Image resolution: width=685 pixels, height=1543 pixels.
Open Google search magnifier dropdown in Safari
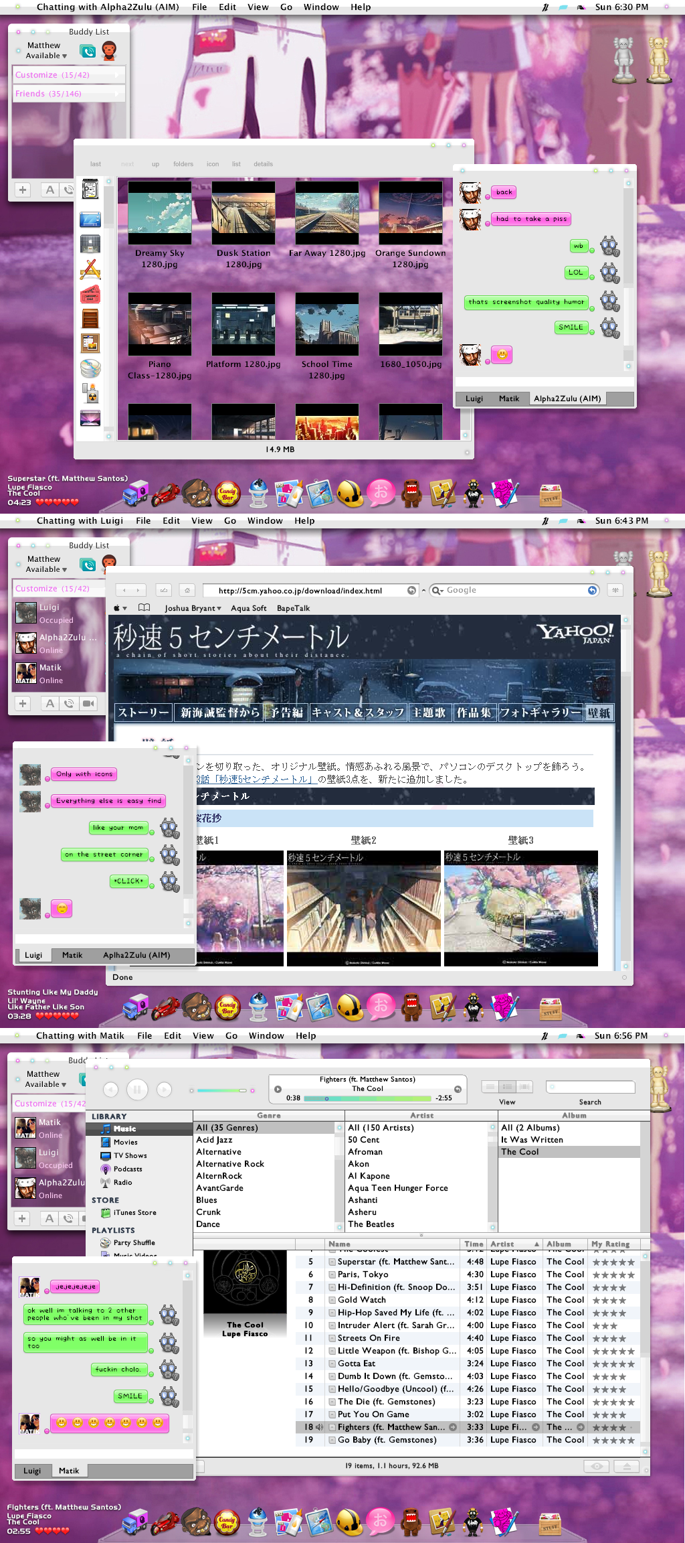pos(437,590)
